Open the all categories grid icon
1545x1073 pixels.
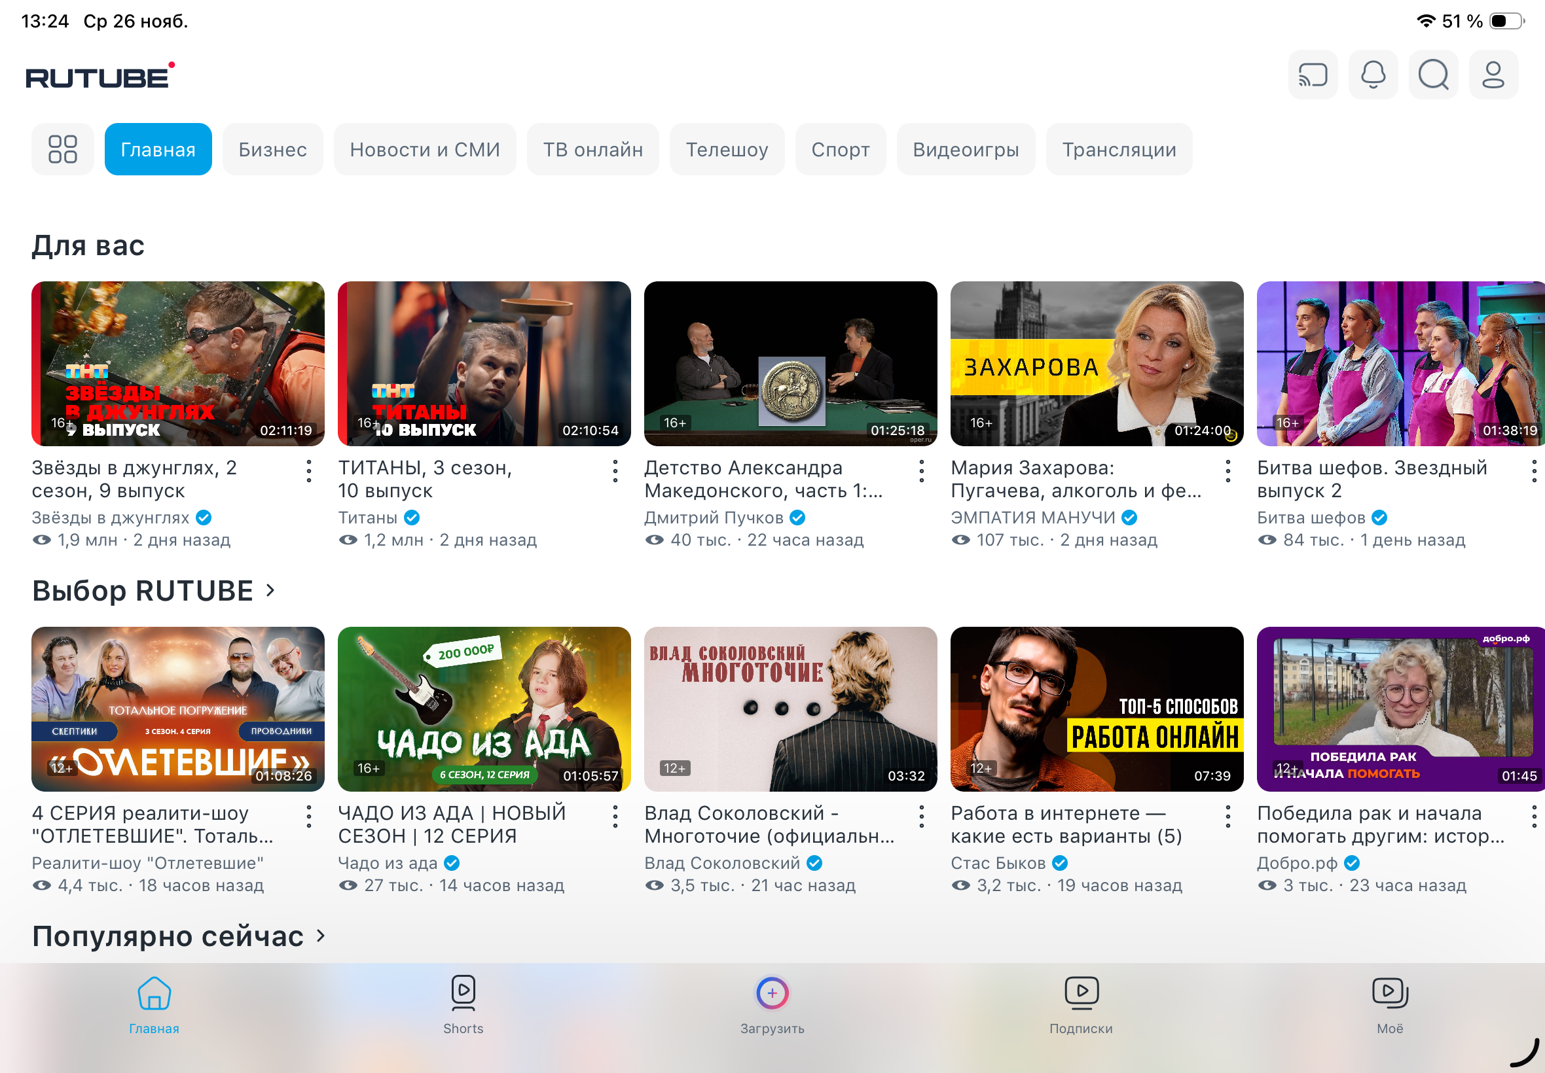[x=63, y=149]
